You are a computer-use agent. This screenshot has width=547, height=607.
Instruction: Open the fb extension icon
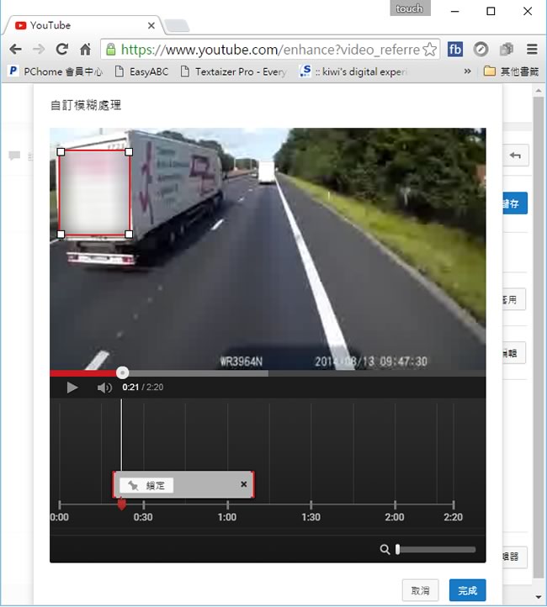click(455, 49)
